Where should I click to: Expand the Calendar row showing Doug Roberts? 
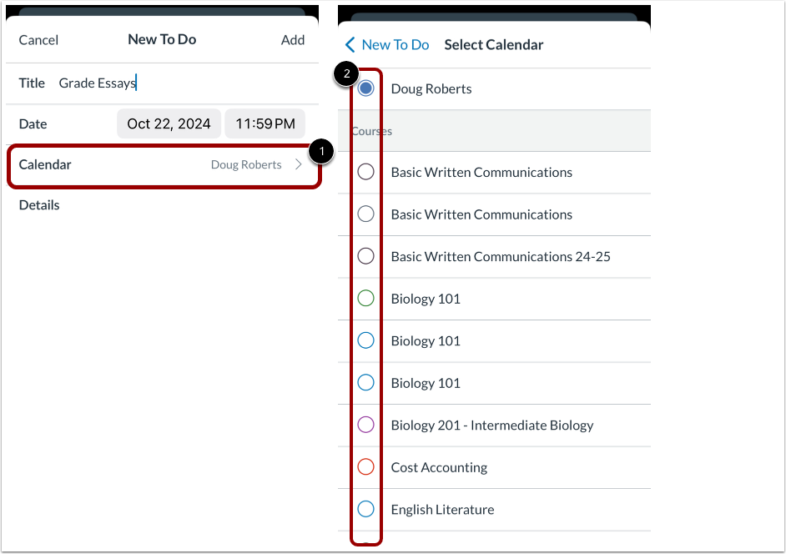[x=163, y=164]
